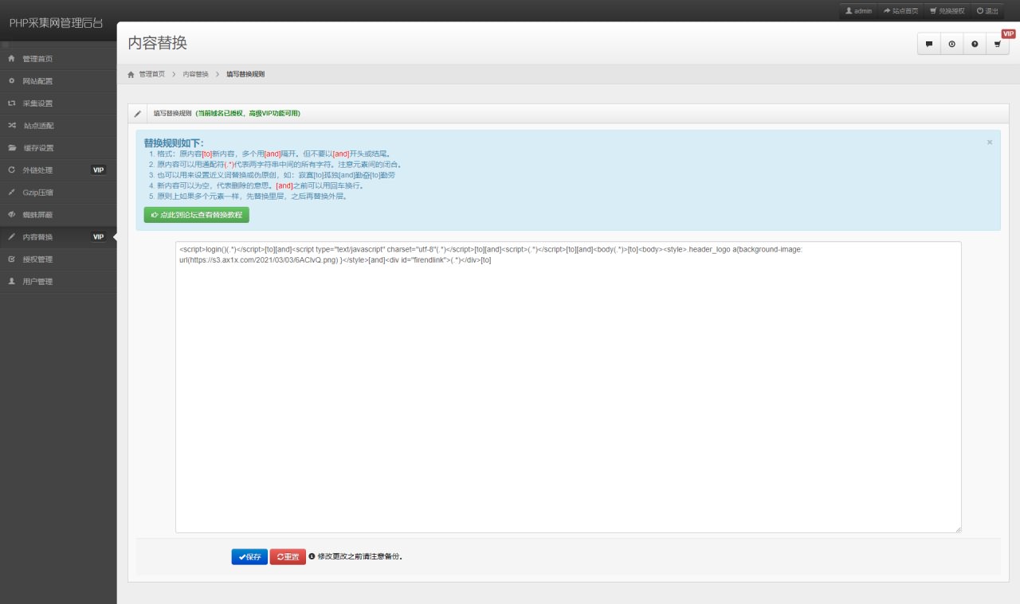Open 蜘蛛屏蔽 in the sidebar
Image resolution: width=1020 pixels, height=604 pixels.
(x=37, y=215)
